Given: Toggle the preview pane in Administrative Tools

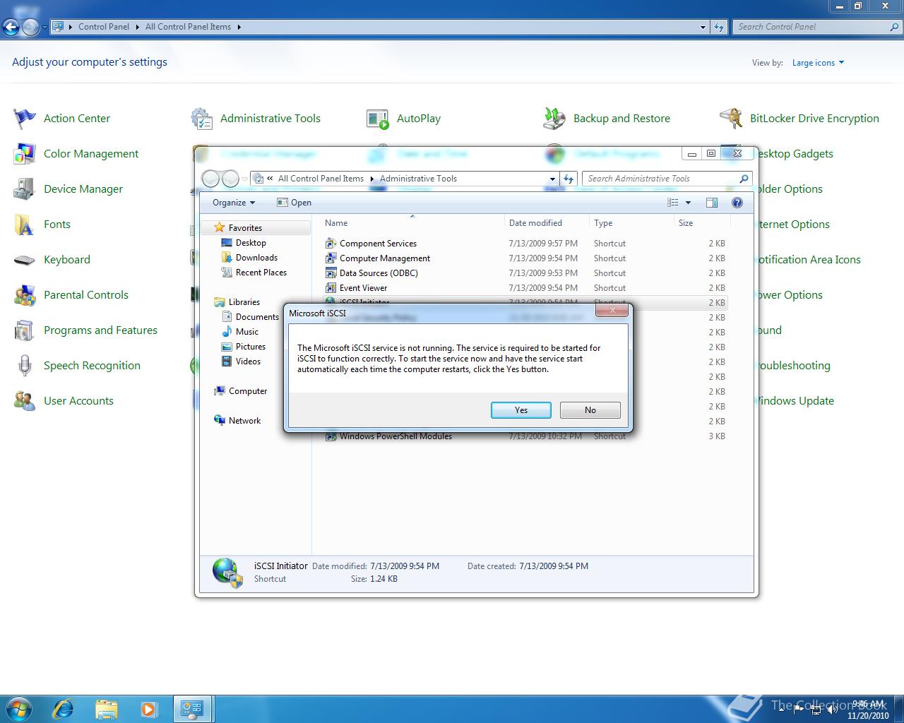Looking at the screenshot, I should click(x=712, y=203).
